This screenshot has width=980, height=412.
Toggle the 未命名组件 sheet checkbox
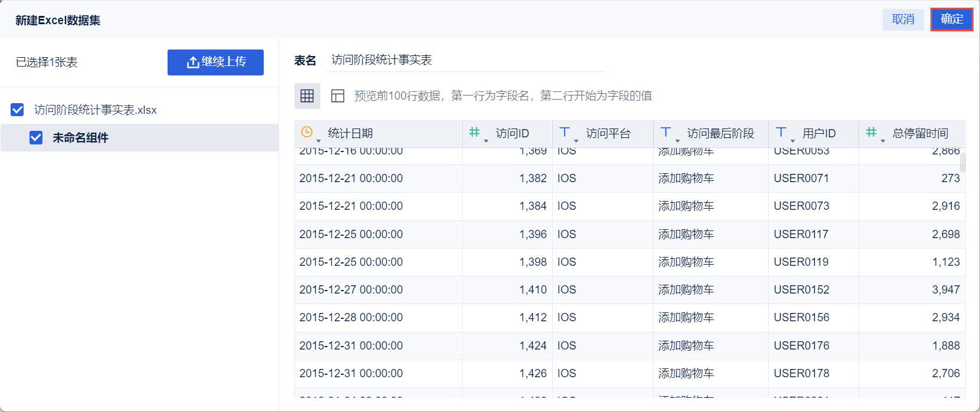pyautogui.click(x=36, y=137)
